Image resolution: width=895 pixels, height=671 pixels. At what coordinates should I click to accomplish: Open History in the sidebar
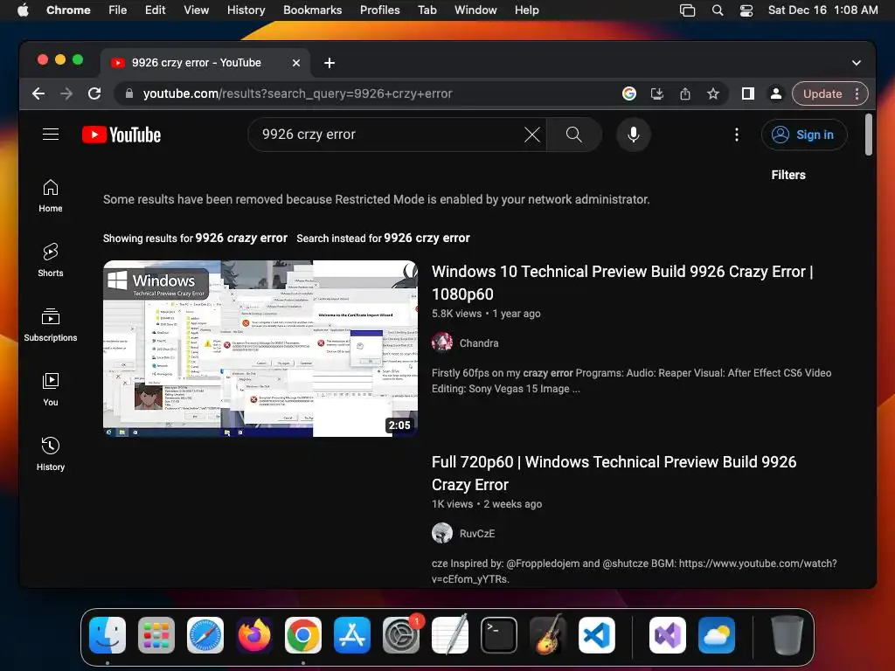pos(51,453)
